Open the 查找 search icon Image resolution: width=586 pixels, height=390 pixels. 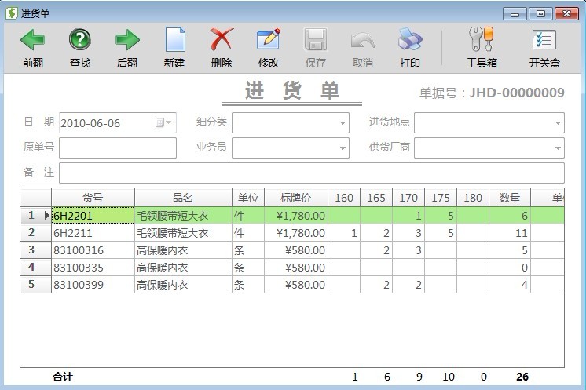[80, 40]
